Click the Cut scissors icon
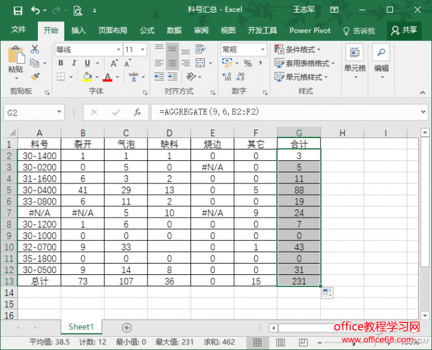Screen dimensions: 432x350 click(35, 49)
